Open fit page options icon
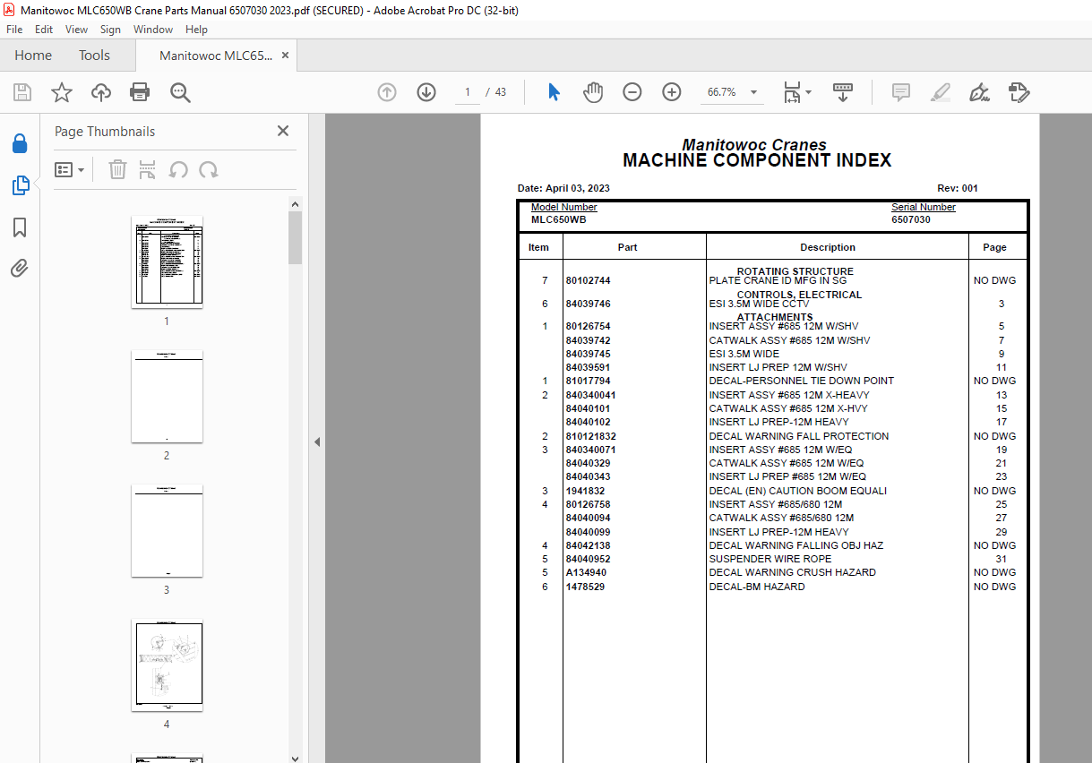The height and width of the screenshot is (763, 1092). [796, 92]
